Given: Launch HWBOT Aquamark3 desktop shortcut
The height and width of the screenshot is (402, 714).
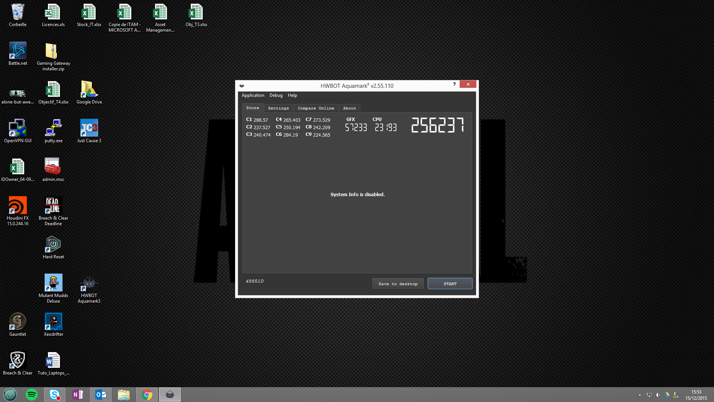Looking at the screenshot, I should [89, 289].
